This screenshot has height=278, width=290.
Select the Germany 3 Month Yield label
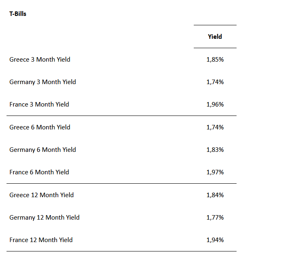tap(43, 82)
